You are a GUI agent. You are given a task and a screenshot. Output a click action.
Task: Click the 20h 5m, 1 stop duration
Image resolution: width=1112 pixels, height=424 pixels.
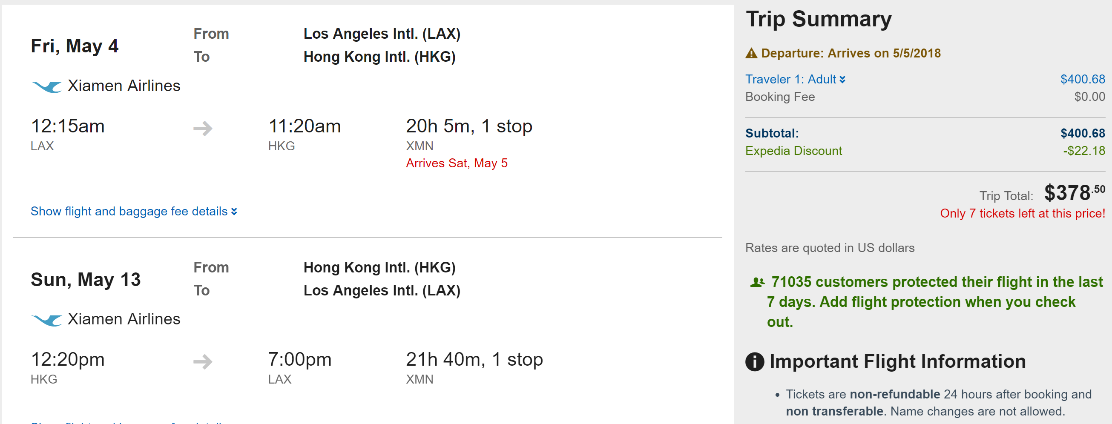[x=469, y=126]
